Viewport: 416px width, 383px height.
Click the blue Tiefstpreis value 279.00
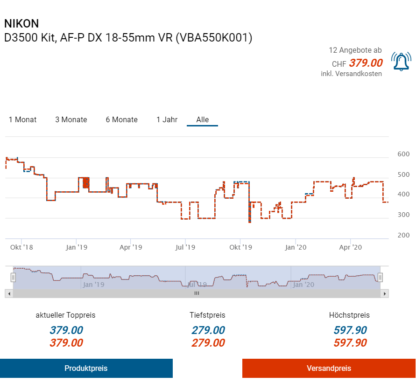pyautogui.click(x=208, y=330)
